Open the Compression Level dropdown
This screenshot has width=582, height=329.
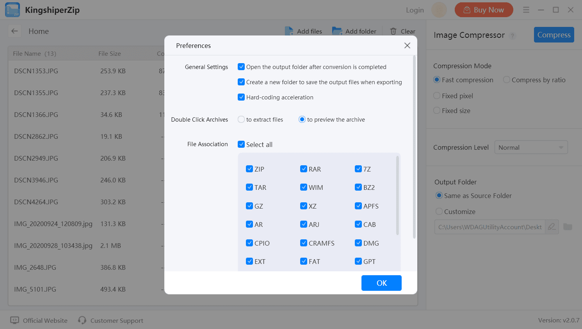click(x=531, y=147)
